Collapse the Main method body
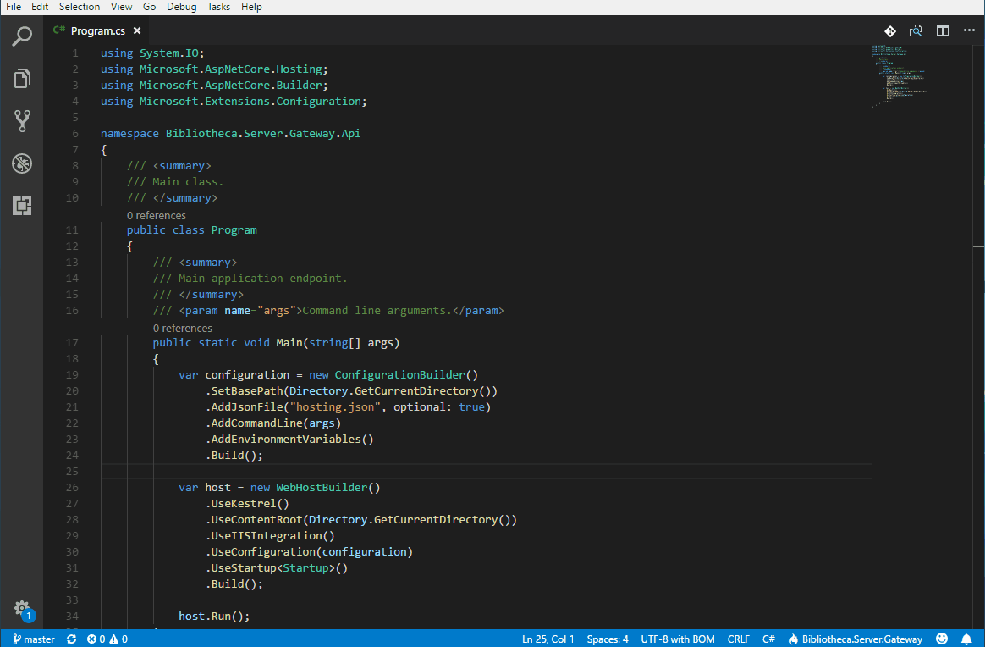 (x=89, y=342)
